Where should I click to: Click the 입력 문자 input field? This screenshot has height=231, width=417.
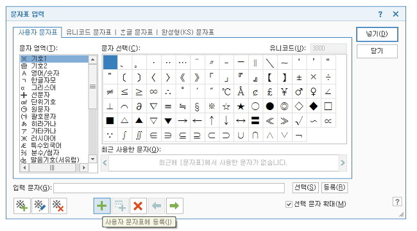(169, 188)
